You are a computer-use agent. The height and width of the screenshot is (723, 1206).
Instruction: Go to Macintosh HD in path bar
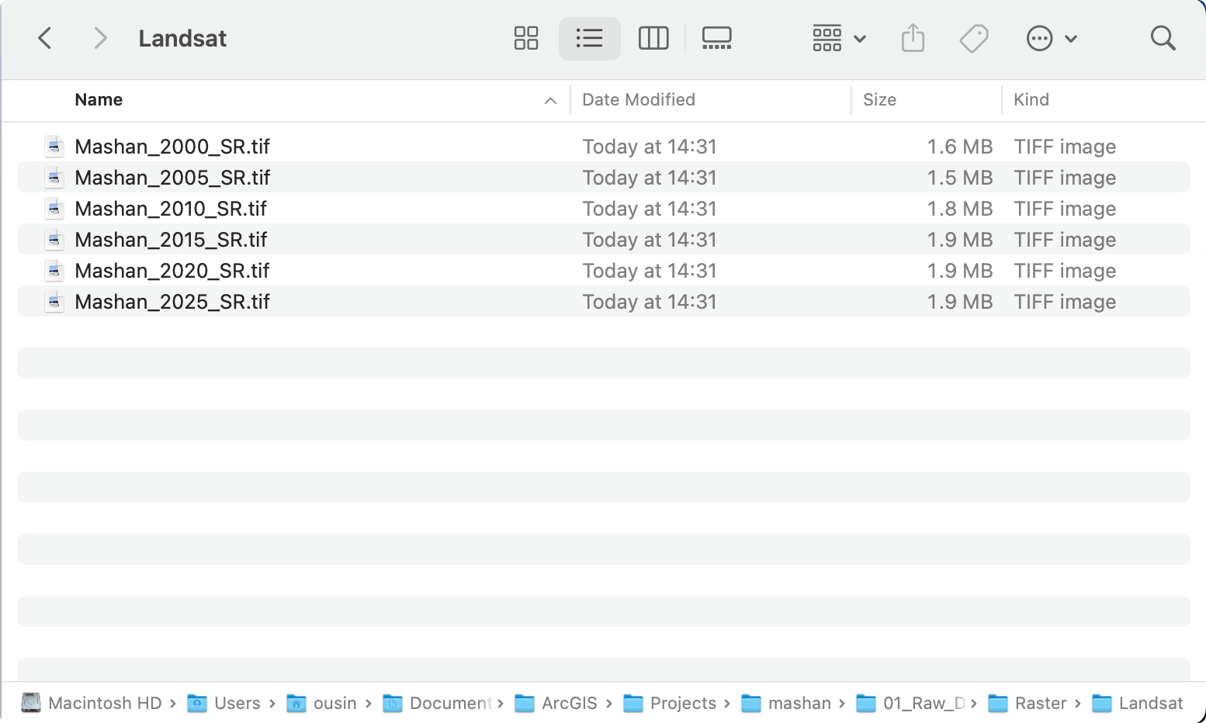click(x=92, y=703)
